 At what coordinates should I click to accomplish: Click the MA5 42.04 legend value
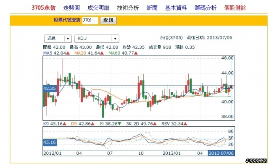tap(56, 53)
